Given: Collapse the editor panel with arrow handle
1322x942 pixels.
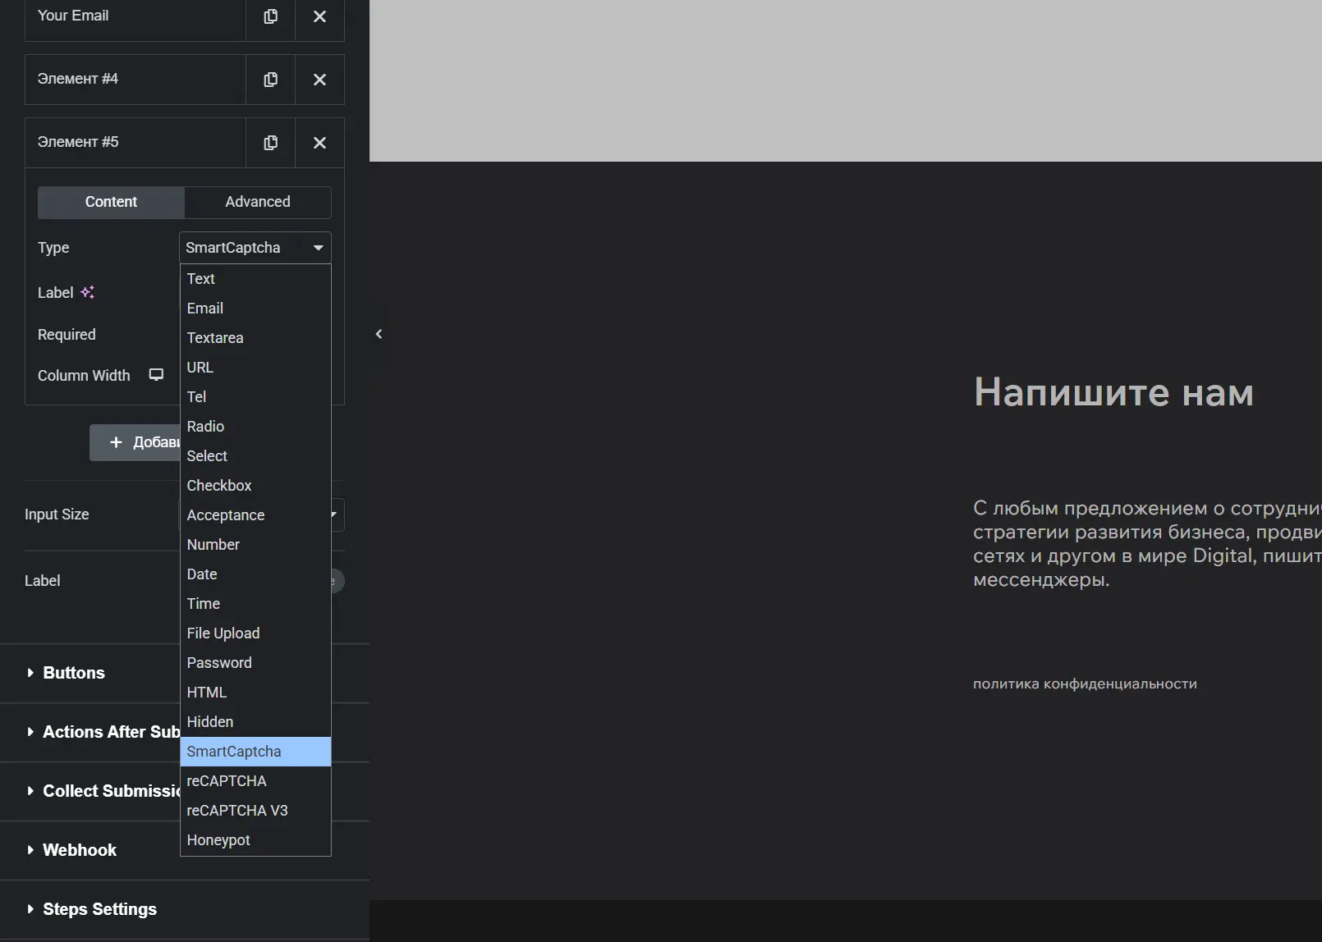Looking at the screenshot, I should 379,334.
